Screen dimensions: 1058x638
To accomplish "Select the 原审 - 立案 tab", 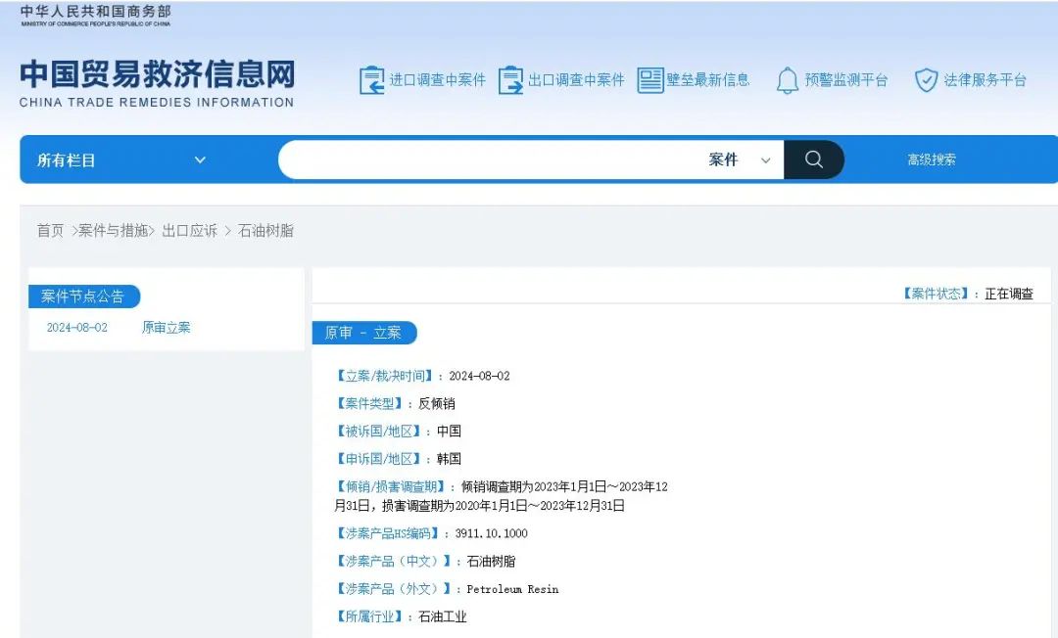I will point(364,333).
